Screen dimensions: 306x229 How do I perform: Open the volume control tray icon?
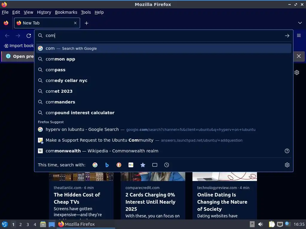(x=261, y=224)
